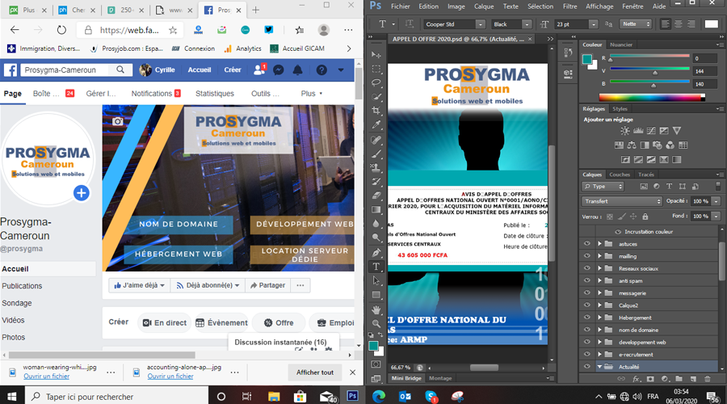The width and height of the screenshot is (727, 404).
Task: Delete layer with the trash icon
Action: [x=708, y=379]
